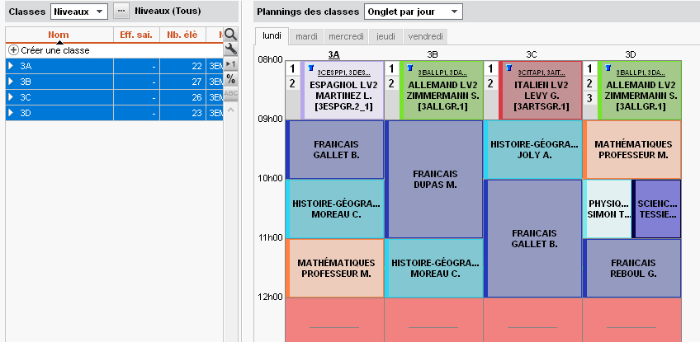Open the magnifying glass search tool

[230, 35]
